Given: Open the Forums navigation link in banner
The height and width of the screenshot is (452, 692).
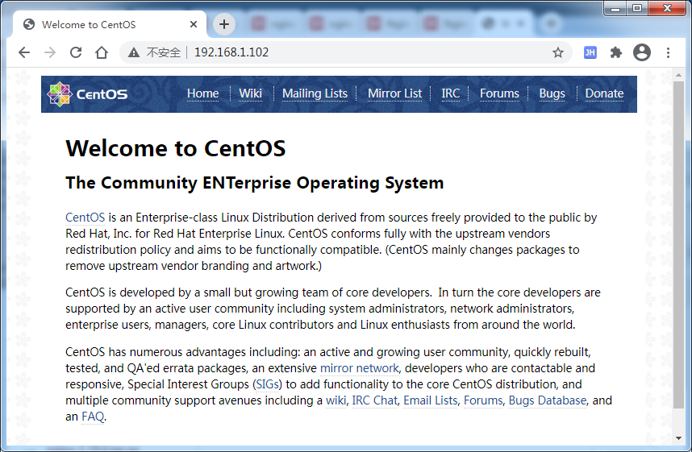Looking at the screenshot, I should point(499,93).
